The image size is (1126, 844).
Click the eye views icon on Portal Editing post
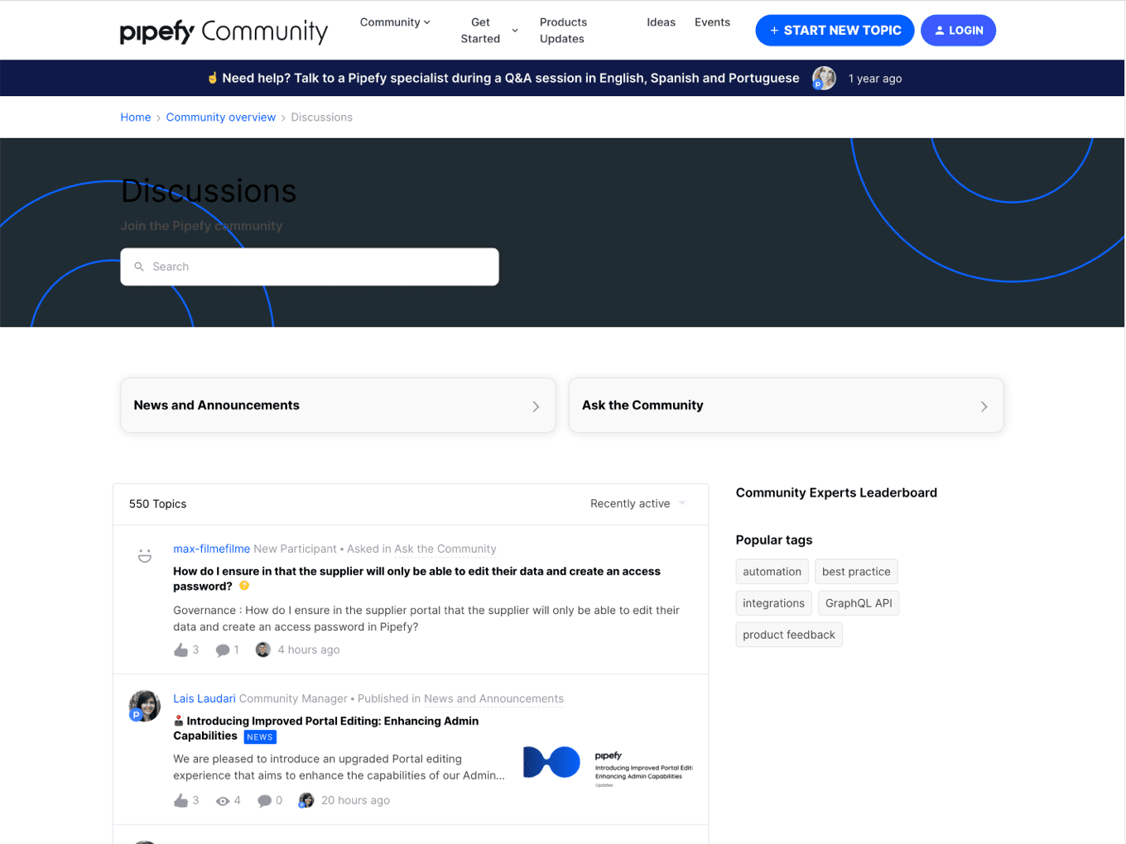[222, 801]
